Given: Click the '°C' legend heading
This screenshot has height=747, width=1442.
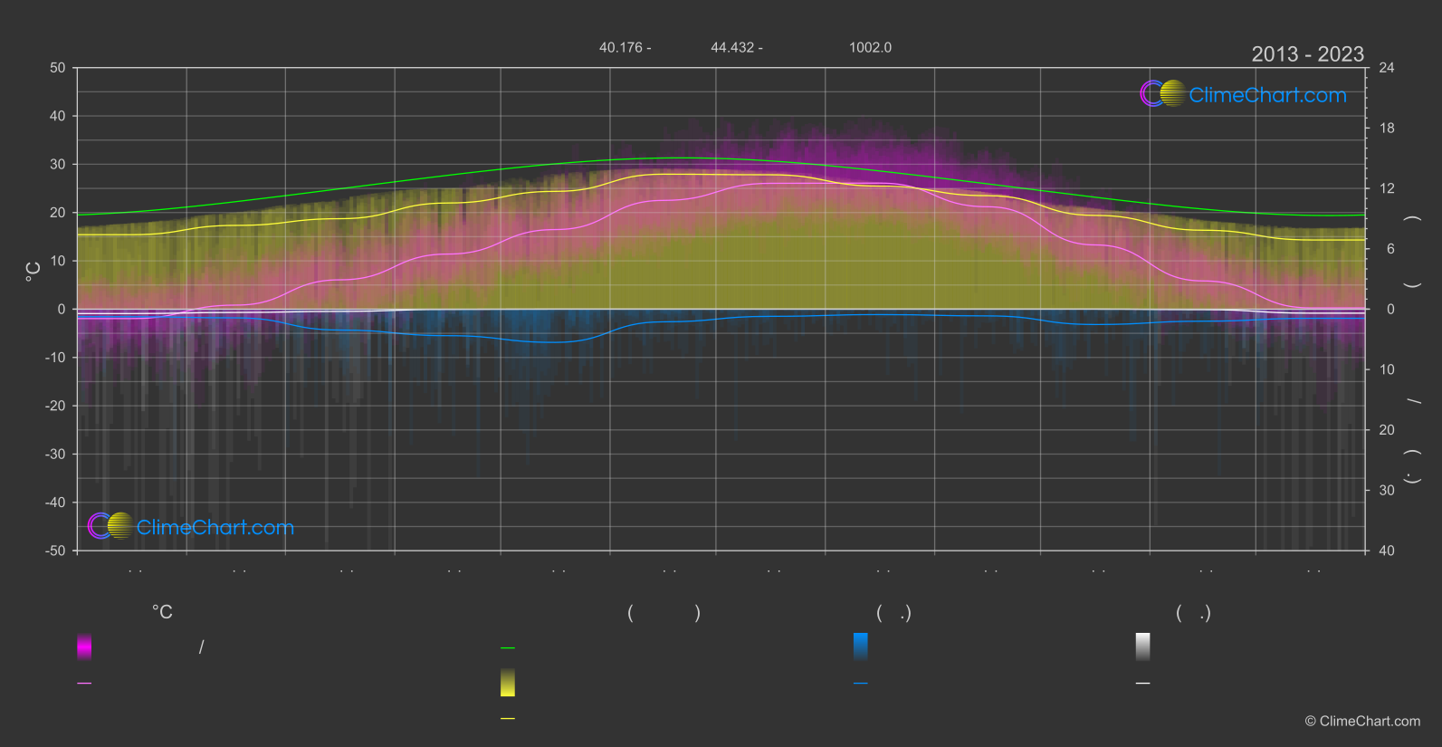Looking at the screenshot, I should pyautogui.click(x=162, y=613).
